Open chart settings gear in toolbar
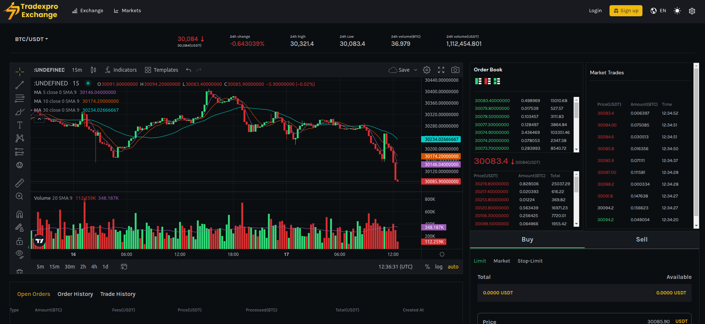This screenshot has width=705, height=324. pos(427,70)
